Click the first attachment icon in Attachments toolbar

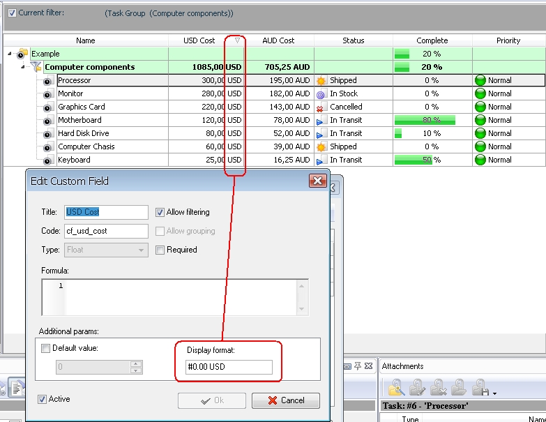(397, 387)
